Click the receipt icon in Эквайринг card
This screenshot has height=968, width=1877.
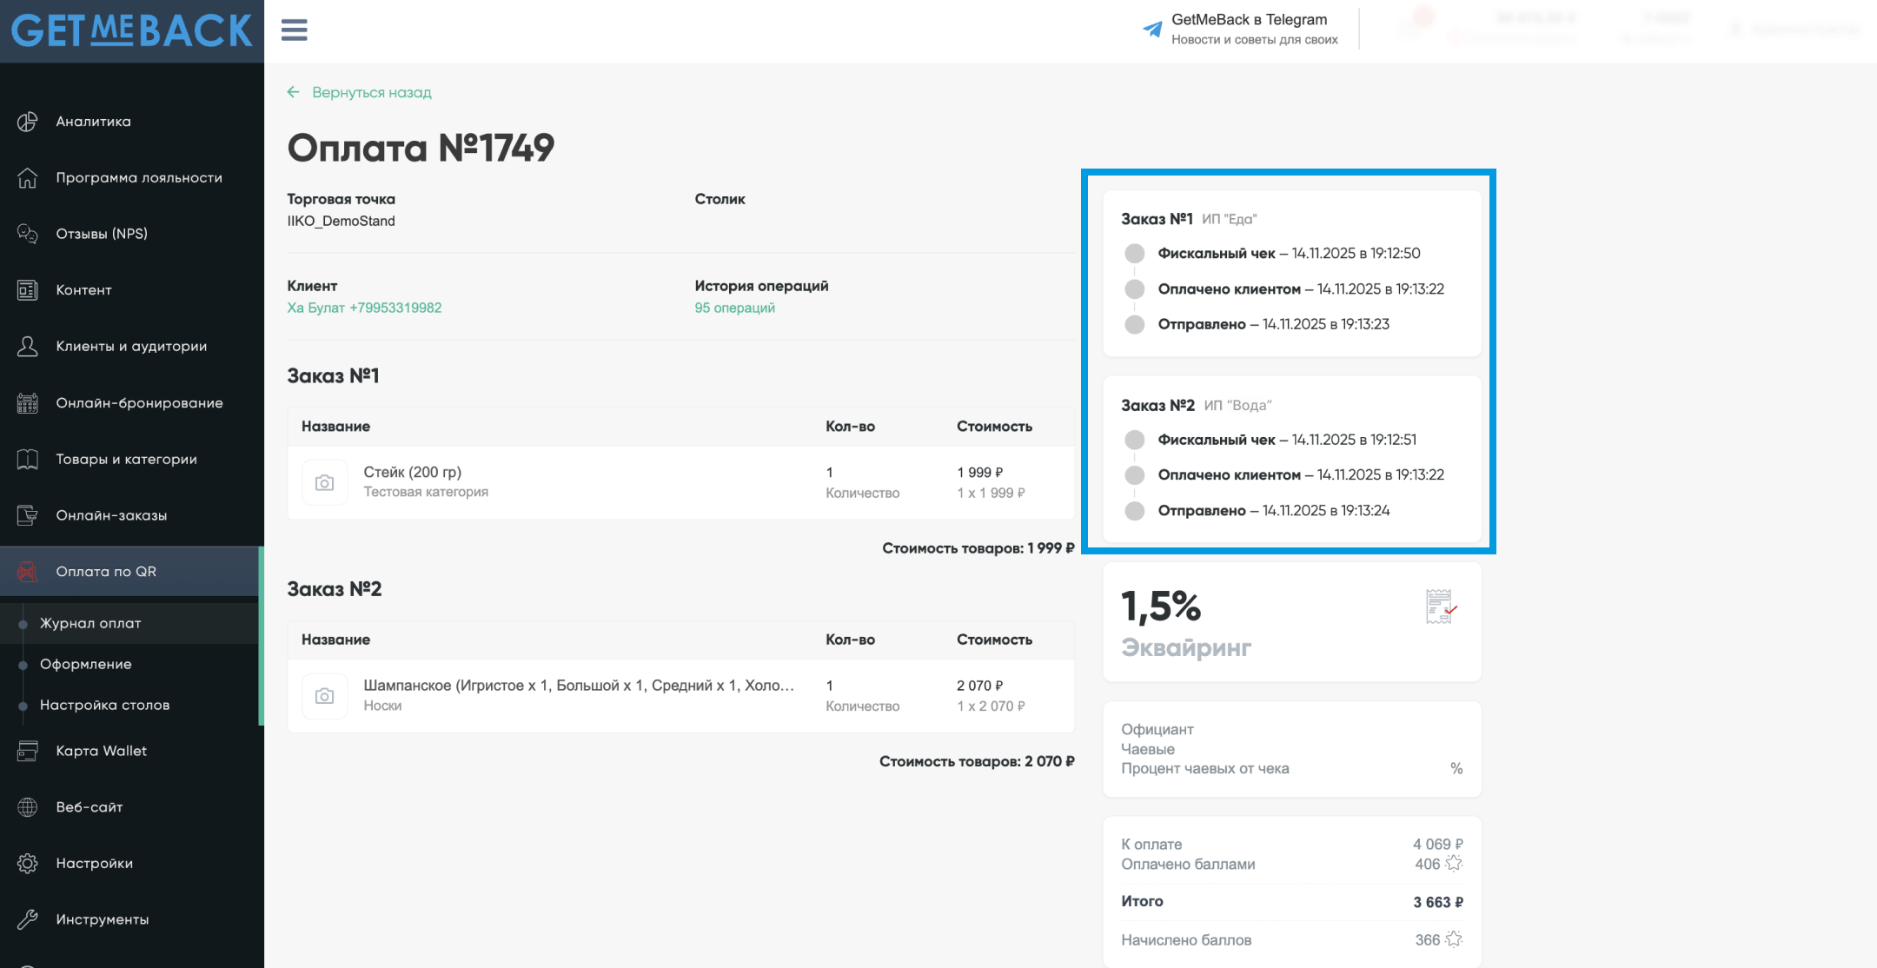tap(1440, 607)
